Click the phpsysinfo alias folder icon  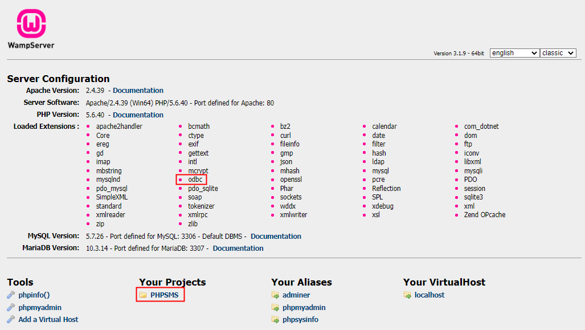tap(276, 320)
